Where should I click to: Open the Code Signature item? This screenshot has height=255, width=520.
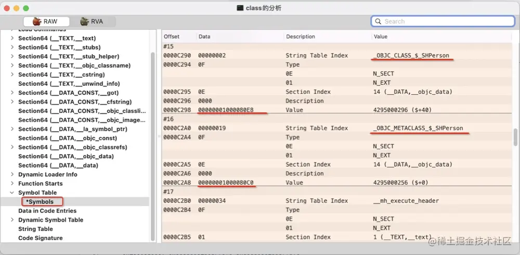pyautogui.click(x=41, y=238)
